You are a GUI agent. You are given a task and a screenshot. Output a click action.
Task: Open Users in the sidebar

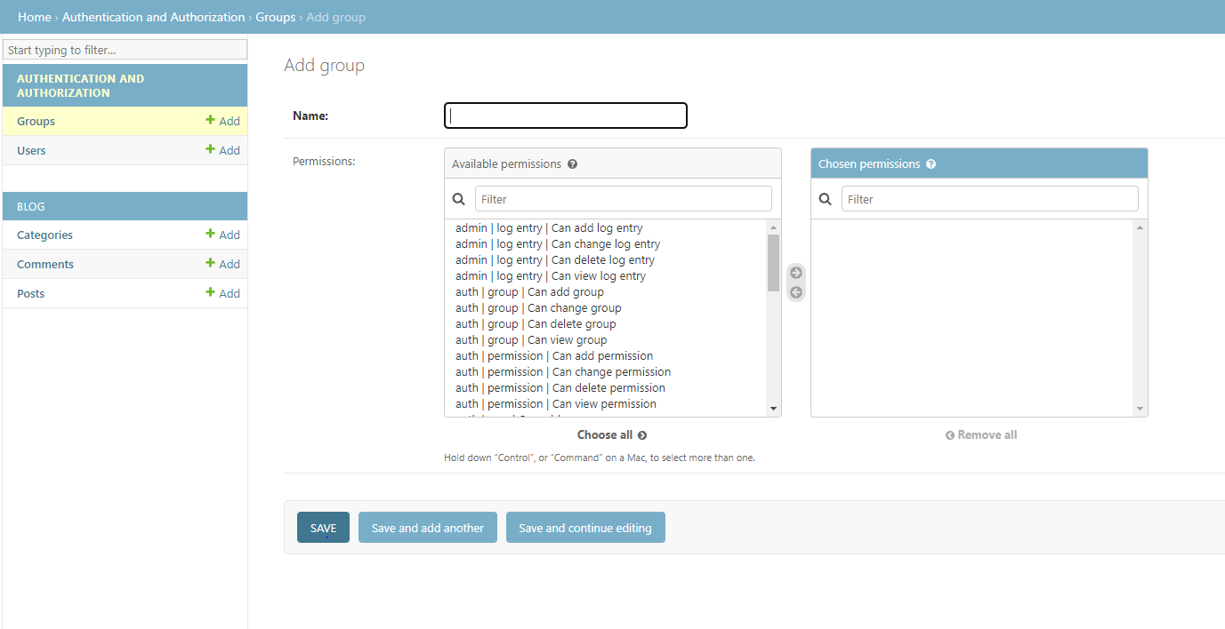[x=31, y=150]
